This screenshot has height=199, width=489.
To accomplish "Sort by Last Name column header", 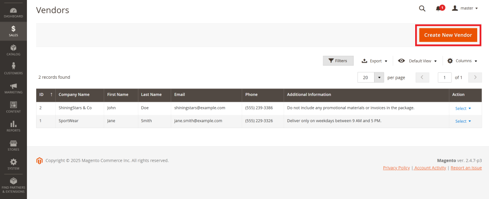I will tap(155, 94).
